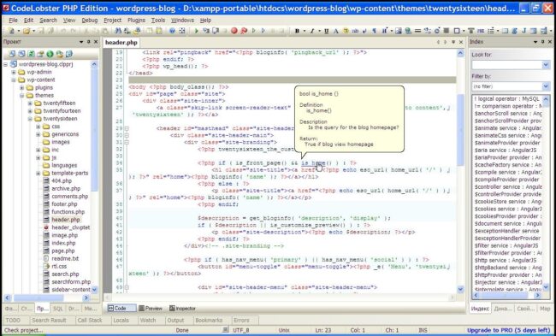Click the list toolbar icon

(491, 31)
